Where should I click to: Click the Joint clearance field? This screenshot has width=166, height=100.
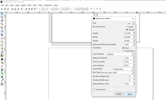(129, 66)
